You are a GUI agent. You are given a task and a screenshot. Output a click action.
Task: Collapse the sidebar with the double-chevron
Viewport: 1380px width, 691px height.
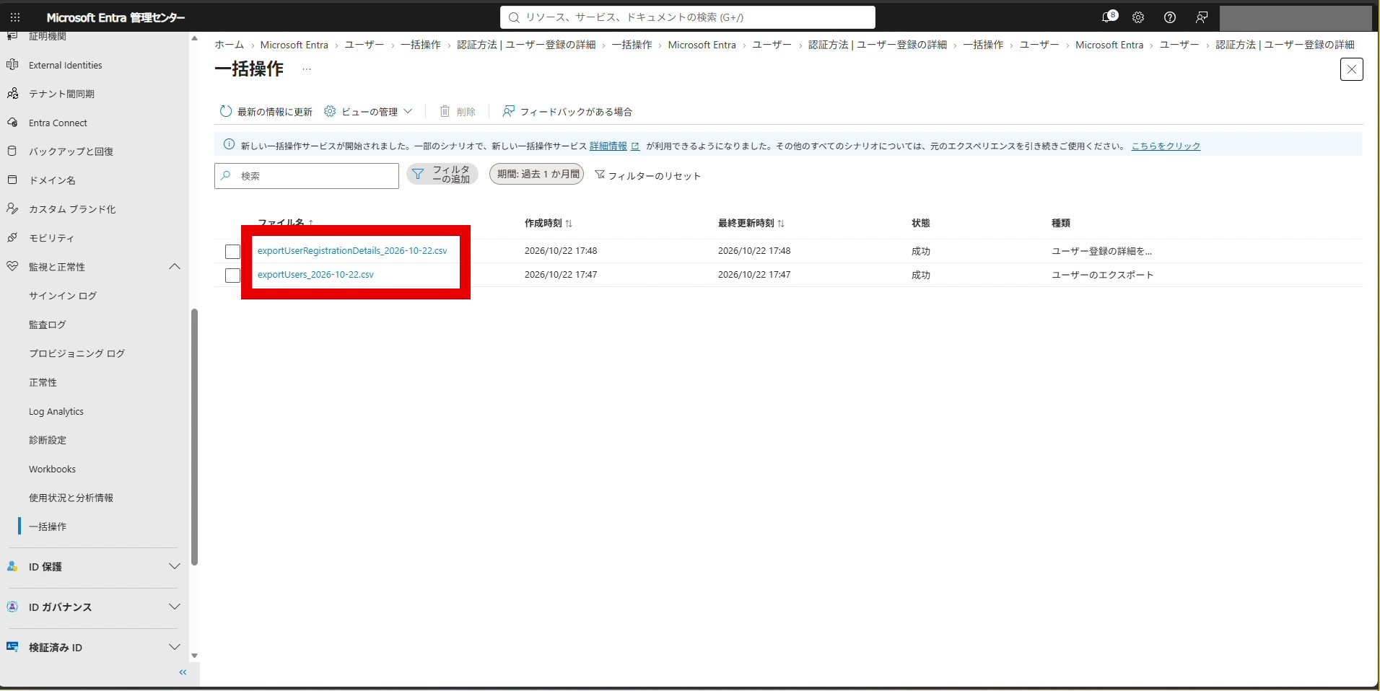(183, 672)
